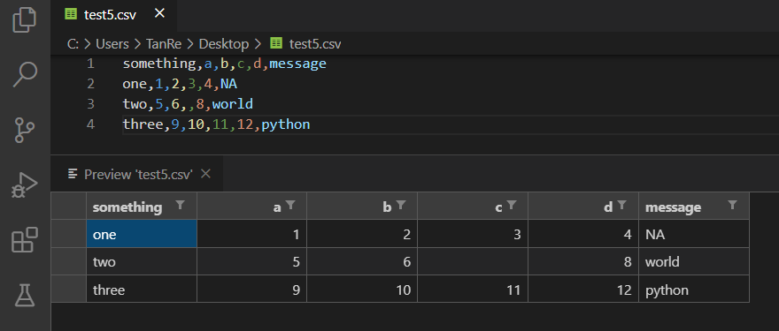Viewport: 779px width, 331px height.
Task: Click 'Desktop' in the breadcrumb path
Action: (224, 44)
